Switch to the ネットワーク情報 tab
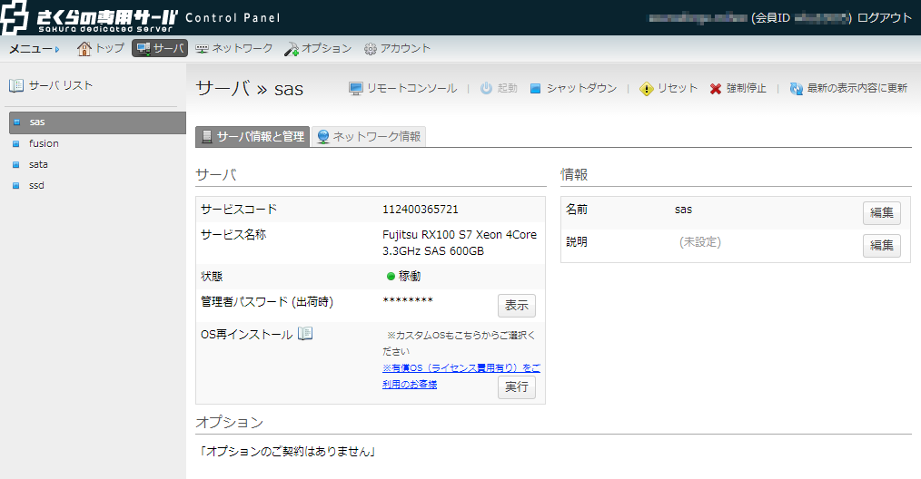The width and height of the screenshot is (921, 479). (x=369, y=137)
